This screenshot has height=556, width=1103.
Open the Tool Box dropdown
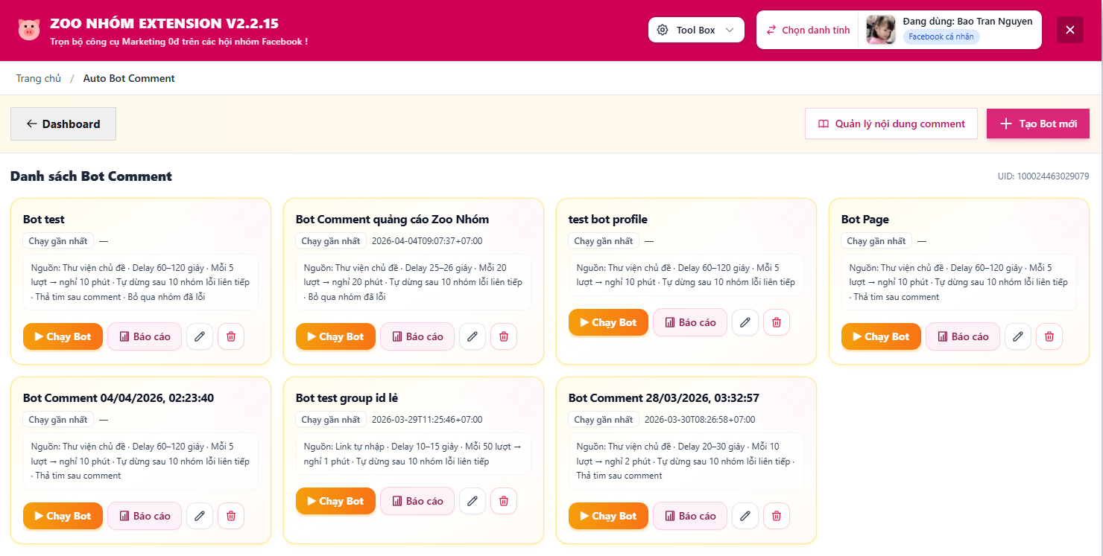696,30
